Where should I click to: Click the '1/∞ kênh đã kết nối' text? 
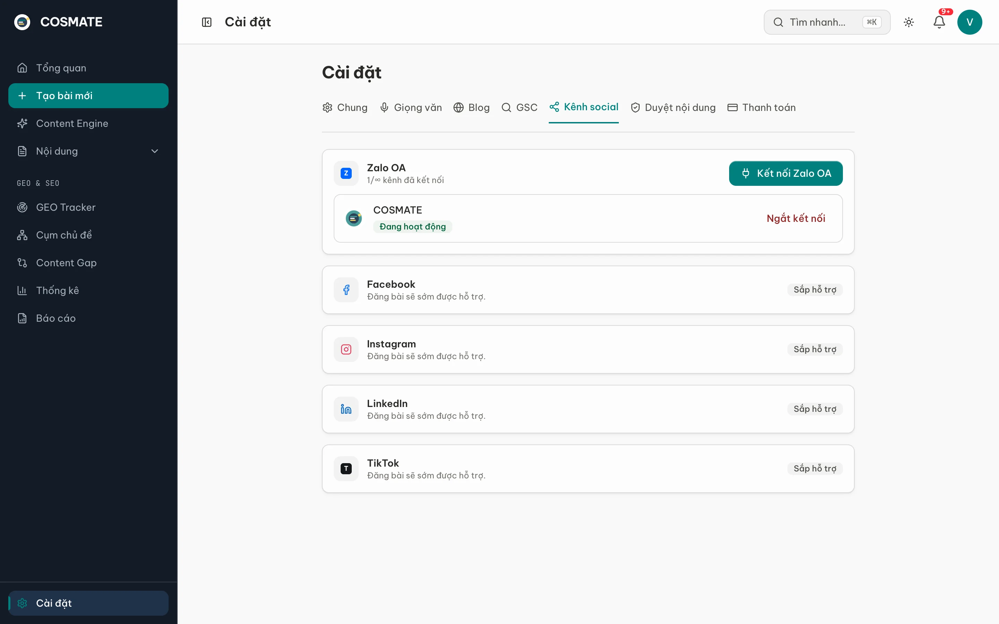pos(405,180)
